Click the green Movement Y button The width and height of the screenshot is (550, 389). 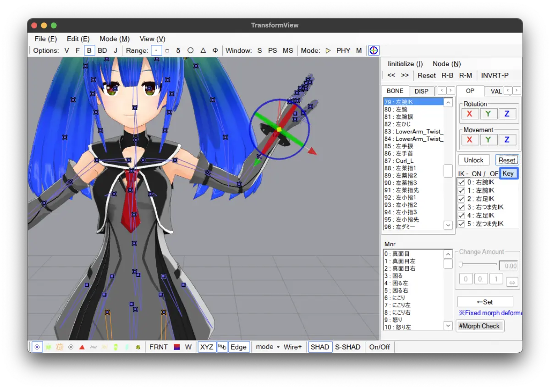click(488, 139)
